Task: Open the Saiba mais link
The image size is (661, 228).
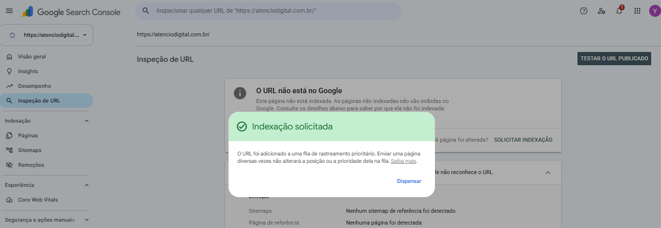Action: [403, 161]
